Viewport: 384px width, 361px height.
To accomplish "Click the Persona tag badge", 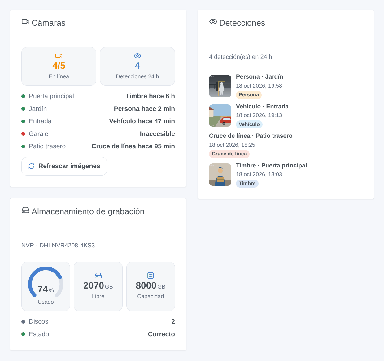I will [x=249, y=95].
